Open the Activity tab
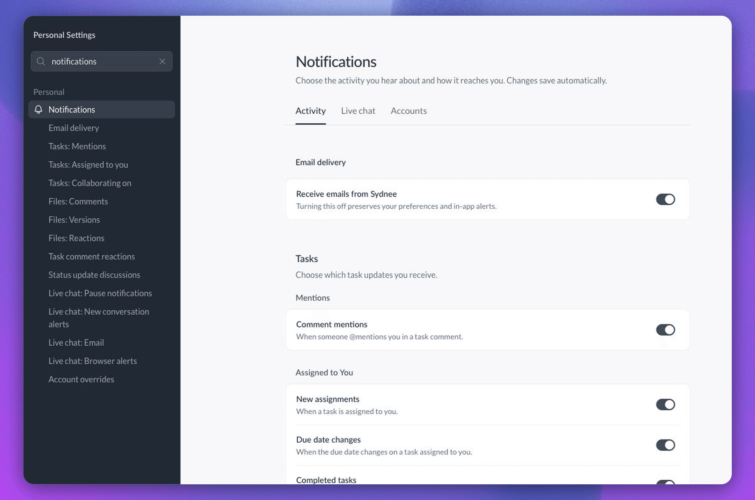Viewport: 755px width, 500px height. (311, 111)
